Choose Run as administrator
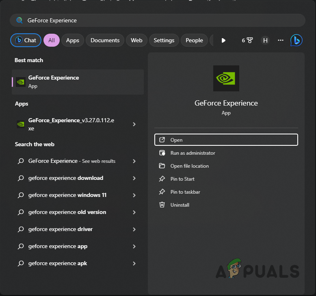Viewport: 316px width, 296px height. pyautogui.click(x=226, y=153)
